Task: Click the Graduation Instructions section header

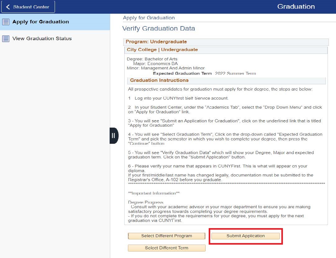Action: [159, 80]
